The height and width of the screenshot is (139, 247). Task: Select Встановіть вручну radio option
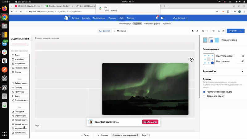tap(204, 96)
